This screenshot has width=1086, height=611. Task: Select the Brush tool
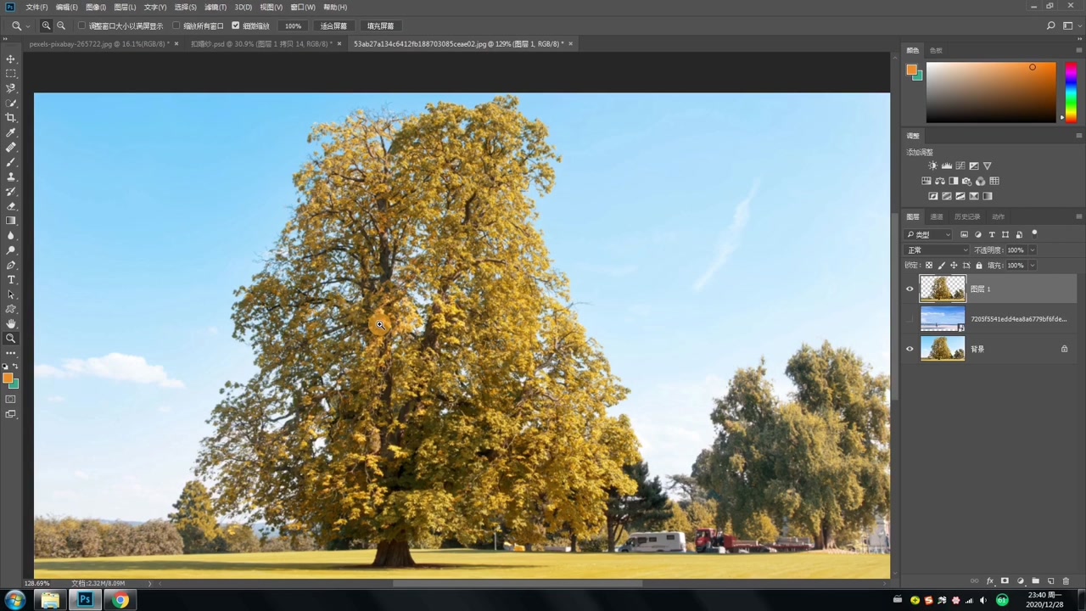11,162
